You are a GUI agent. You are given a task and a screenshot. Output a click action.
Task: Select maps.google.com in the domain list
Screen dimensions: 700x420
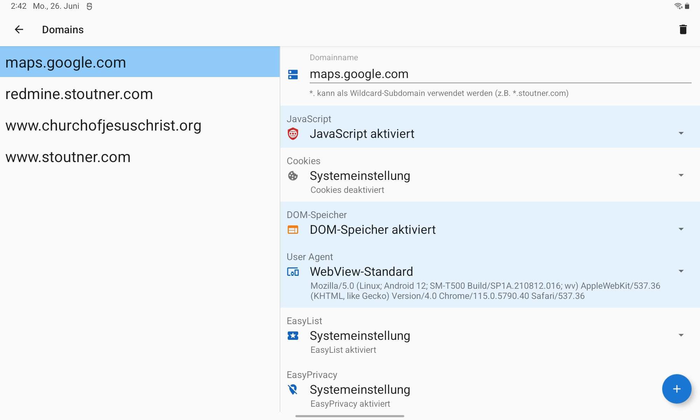[x=66, y=63]
